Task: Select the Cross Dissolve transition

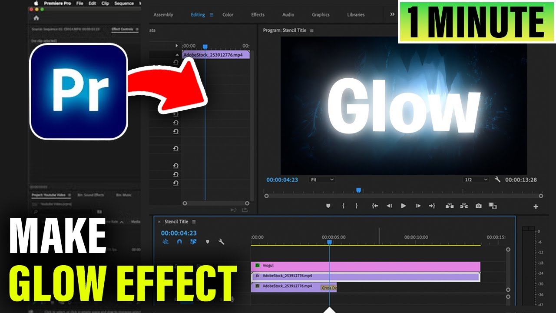Action: [x=329, y=288]
